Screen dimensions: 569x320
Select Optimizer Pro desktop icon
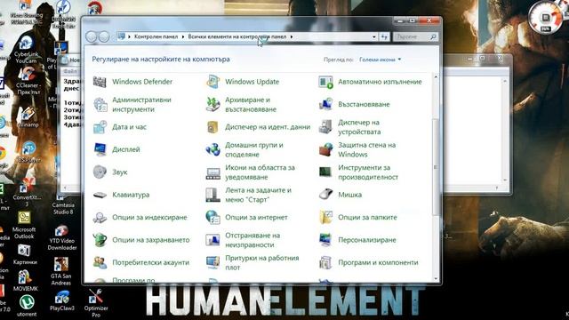(96, 303)
